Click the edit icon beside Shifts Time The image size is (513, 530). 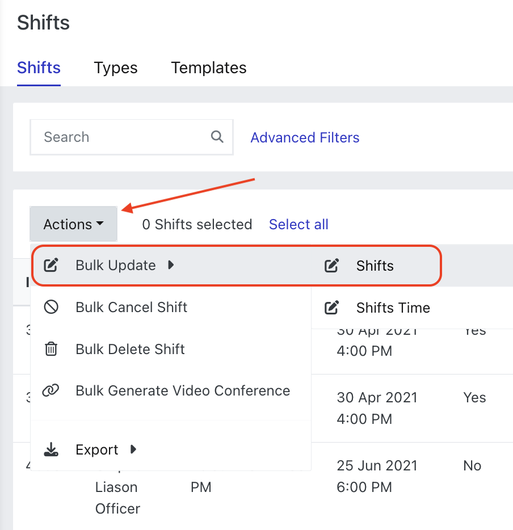332,308
